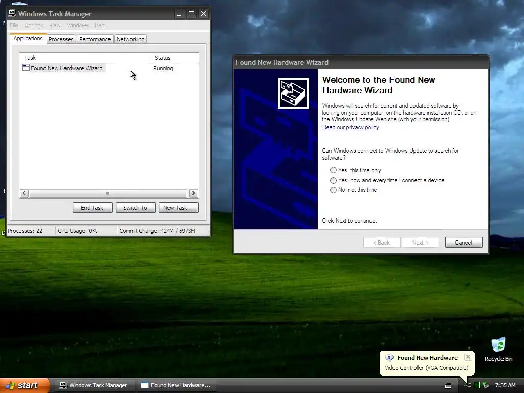The width and height of the screenshot is (524, 393).
Task: Switch to the Performance tab
Action: pyautogui.click(x=95, y=39)
